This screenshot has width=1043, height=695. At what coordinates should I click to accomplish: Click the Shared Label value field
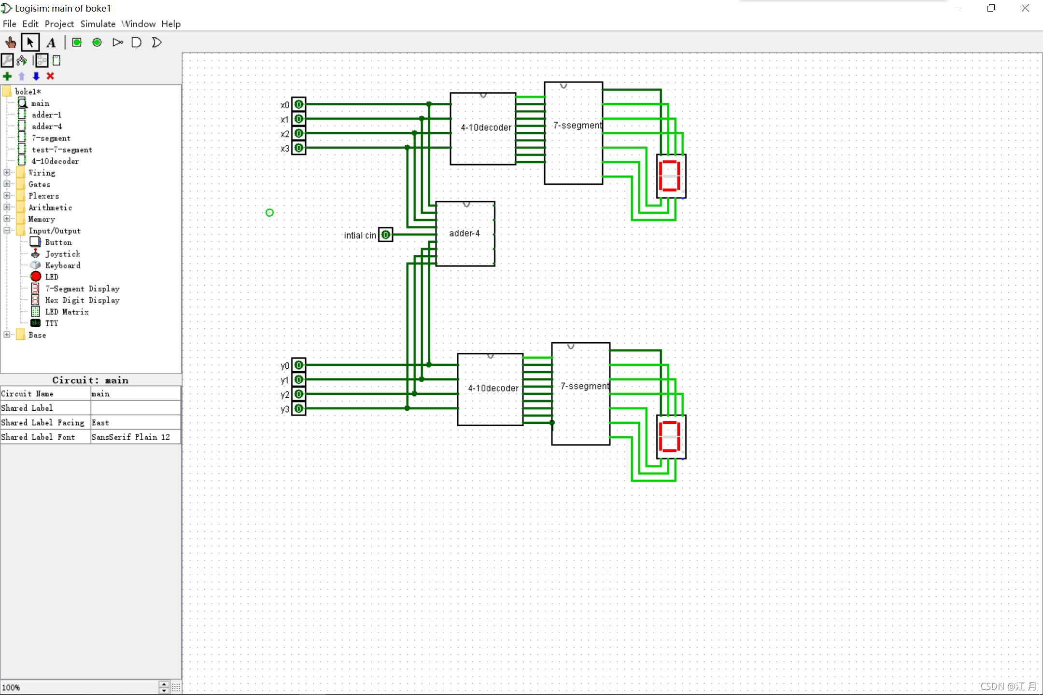135,408
